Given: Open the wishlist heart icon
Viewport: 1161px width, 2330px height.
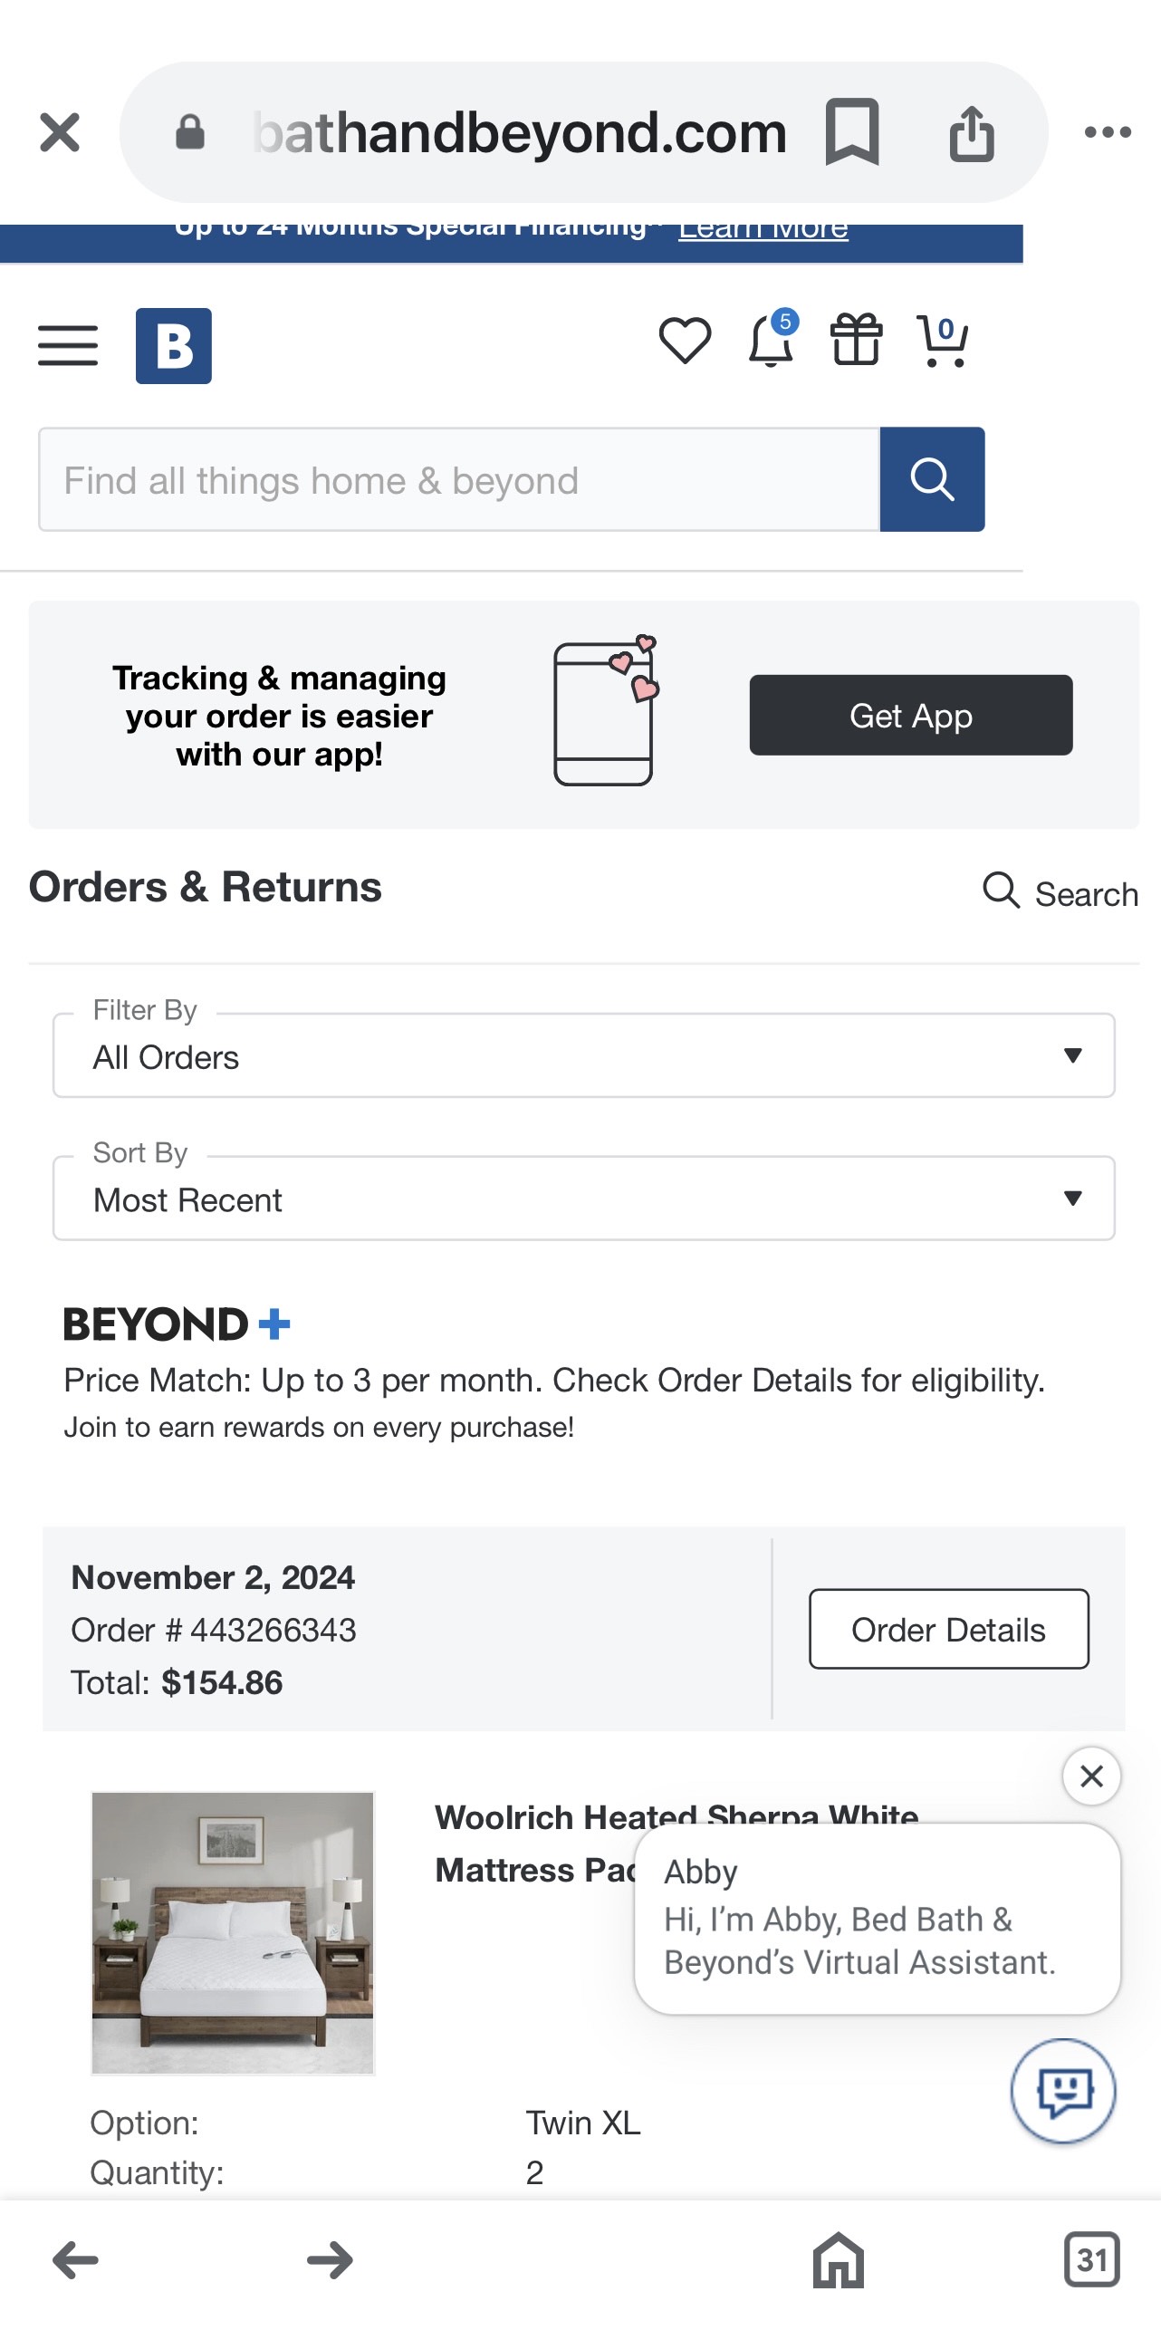Looking at the screenshot, I should [x=685, y=342].
